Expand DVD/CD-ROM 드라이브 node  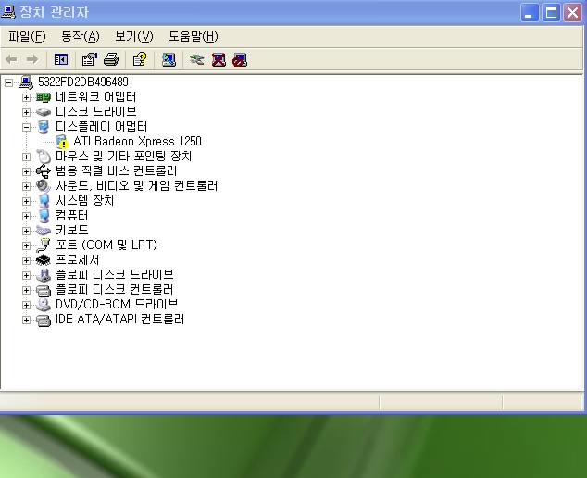click(x=26, y=305)
